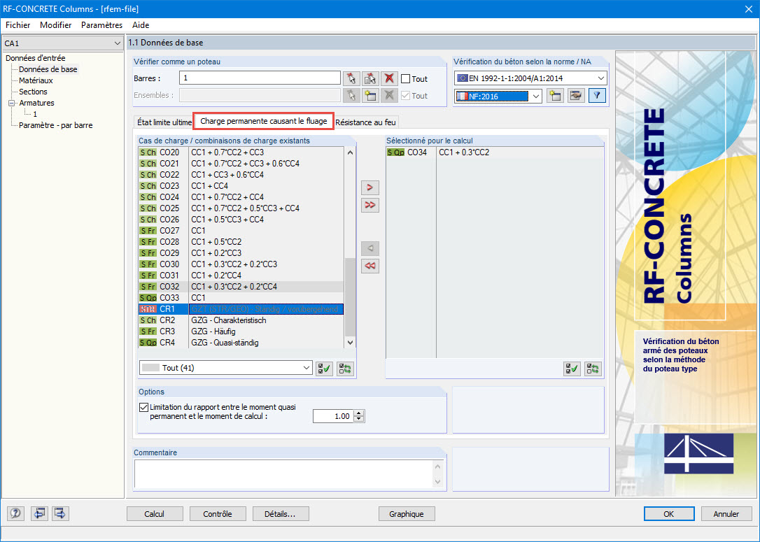Click the select-all check icon under existing load list

point(324,369)
